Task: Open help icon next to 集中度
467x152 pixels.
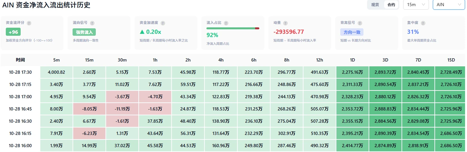Action: coord(423,23)
